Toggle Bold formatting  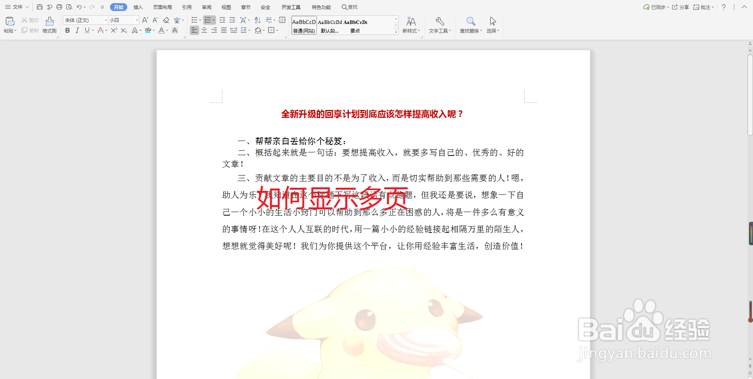click(x=68, y=30)
